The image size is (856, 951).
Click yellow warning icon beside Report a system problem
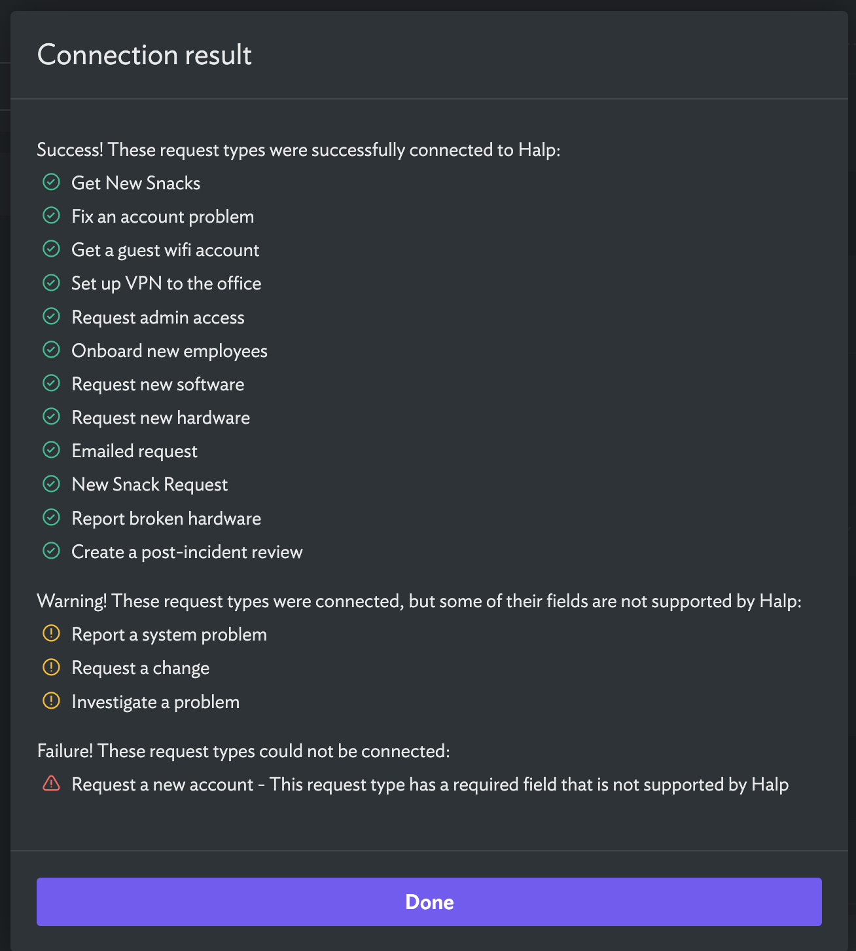click(x=51, y=633)
